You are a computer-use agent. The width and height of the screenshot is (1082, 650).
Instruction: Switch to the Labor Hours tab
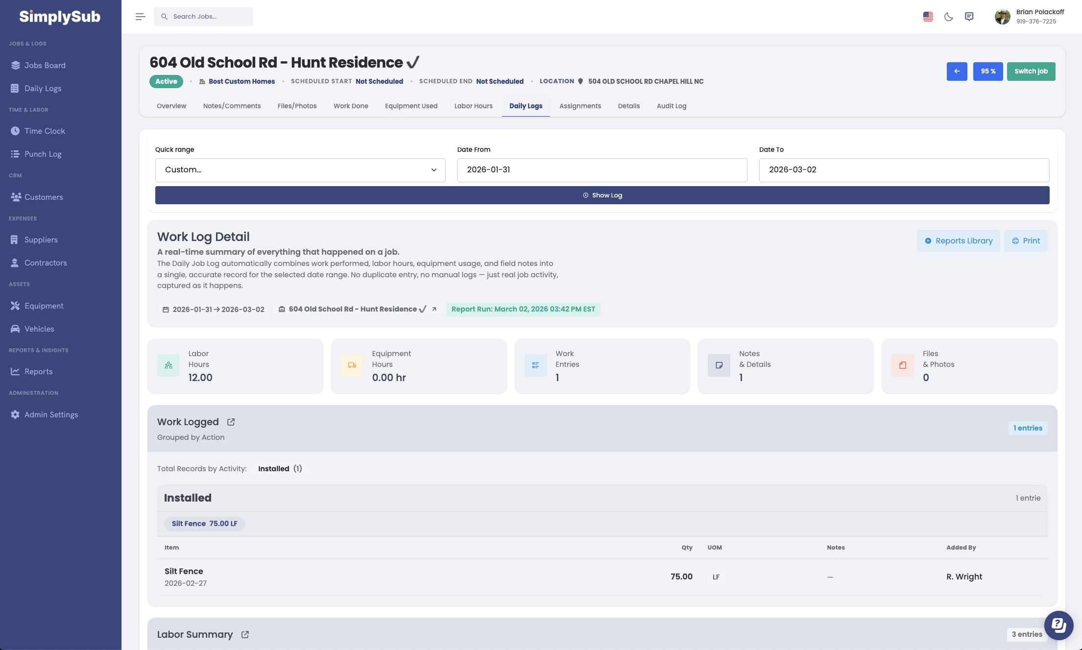pos(473,106)
